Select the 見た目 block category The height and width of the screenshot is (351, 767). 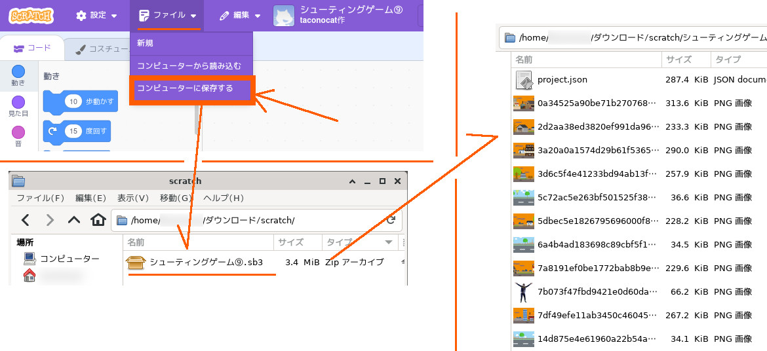[x=18, y=107]
